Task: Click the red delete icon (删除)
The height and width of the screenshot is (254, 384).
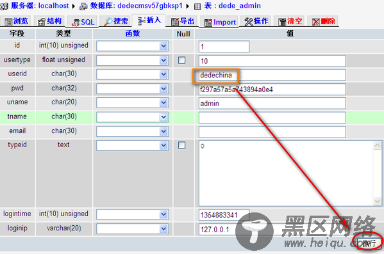Action: (x=316, y=22)
